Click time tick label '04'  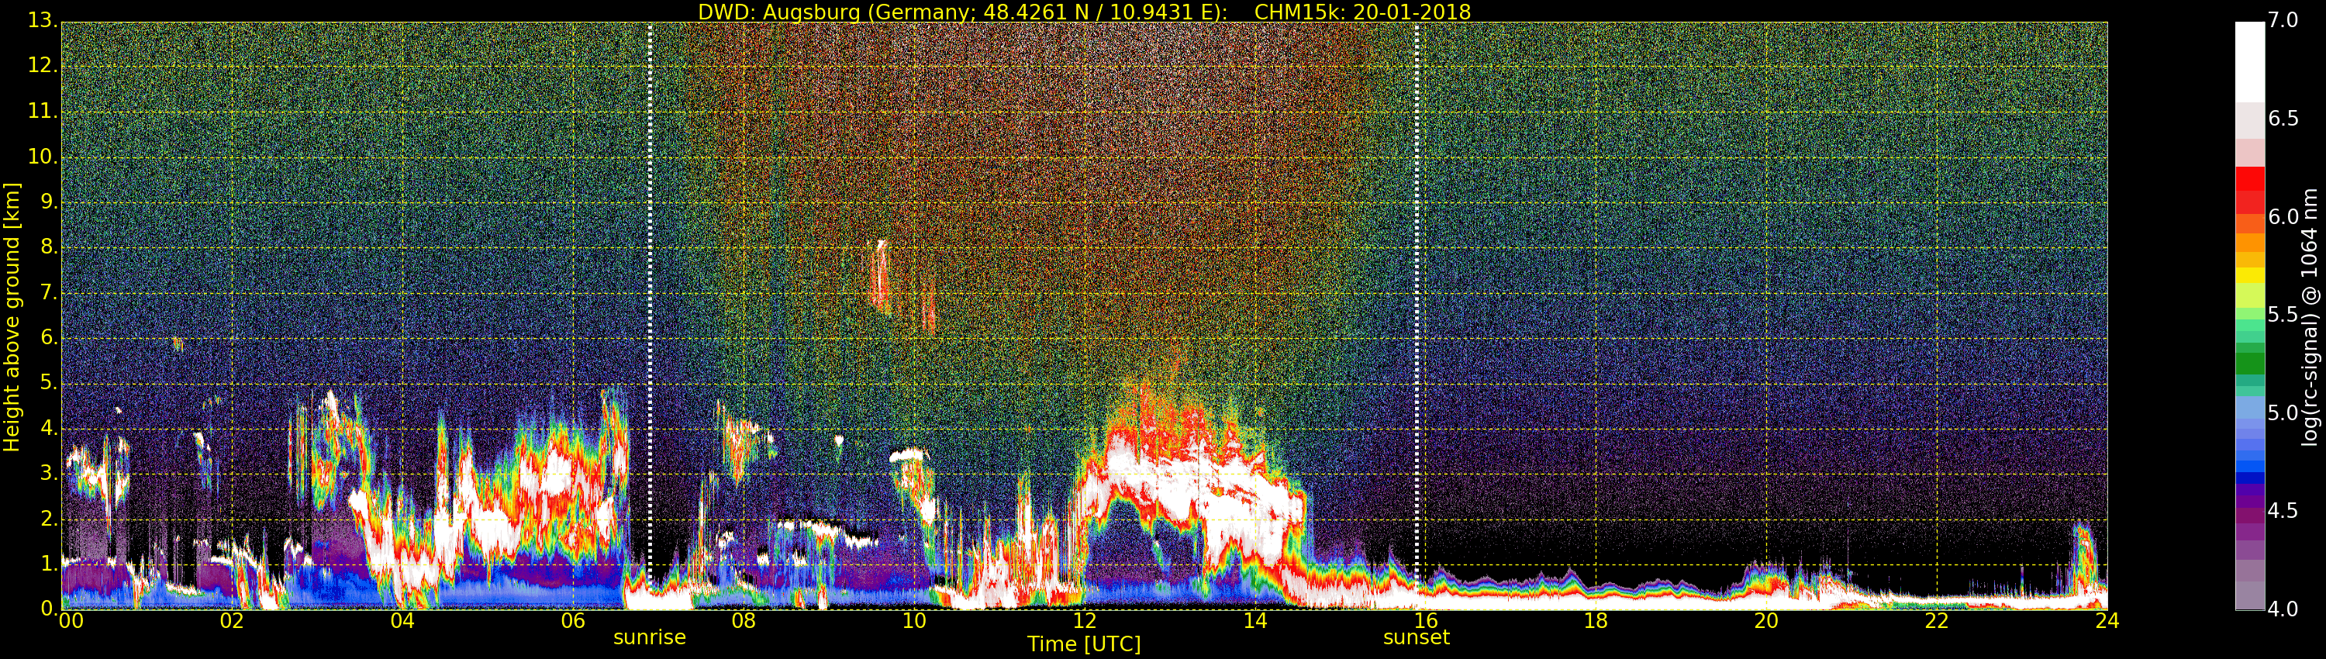pyautogui.click(x=402, y=620)
